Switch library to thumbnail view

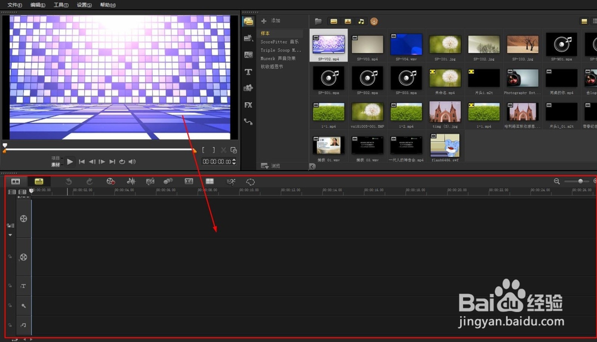pos(584,21)
